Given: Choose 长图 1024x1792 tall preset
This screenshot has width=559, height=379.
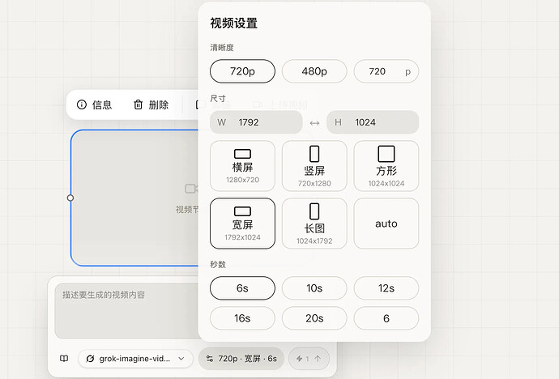Looking at the screenshot, I should click(x=314, y=224).
